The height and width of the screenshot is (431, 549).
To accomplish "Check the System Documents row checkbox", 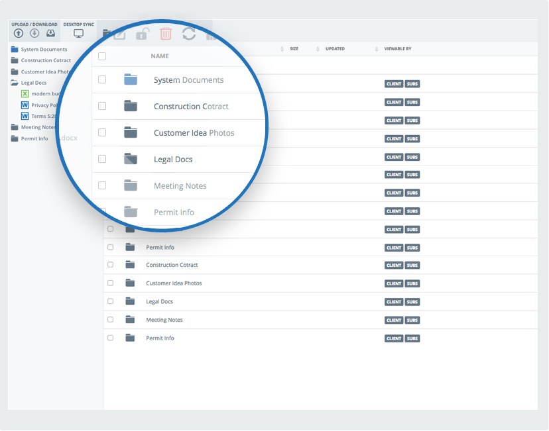I will 102,79.
